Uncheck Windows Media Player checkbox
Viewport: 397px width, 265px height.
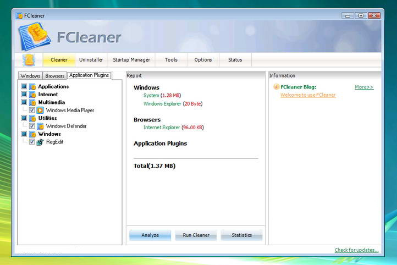(32, 110)
